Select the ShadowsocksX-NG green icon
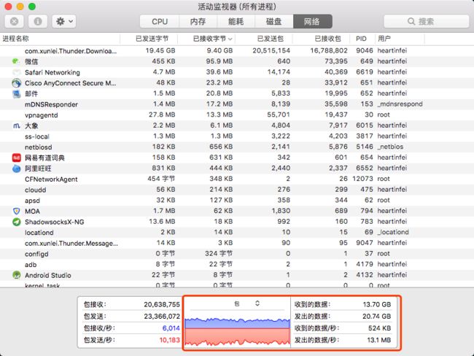 pyautogui.click(x=16, y=222)
